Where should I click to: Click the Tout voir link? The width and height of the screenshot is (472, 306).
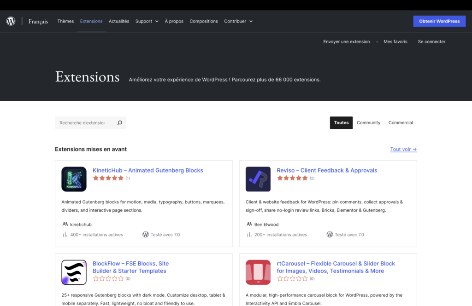403,149
